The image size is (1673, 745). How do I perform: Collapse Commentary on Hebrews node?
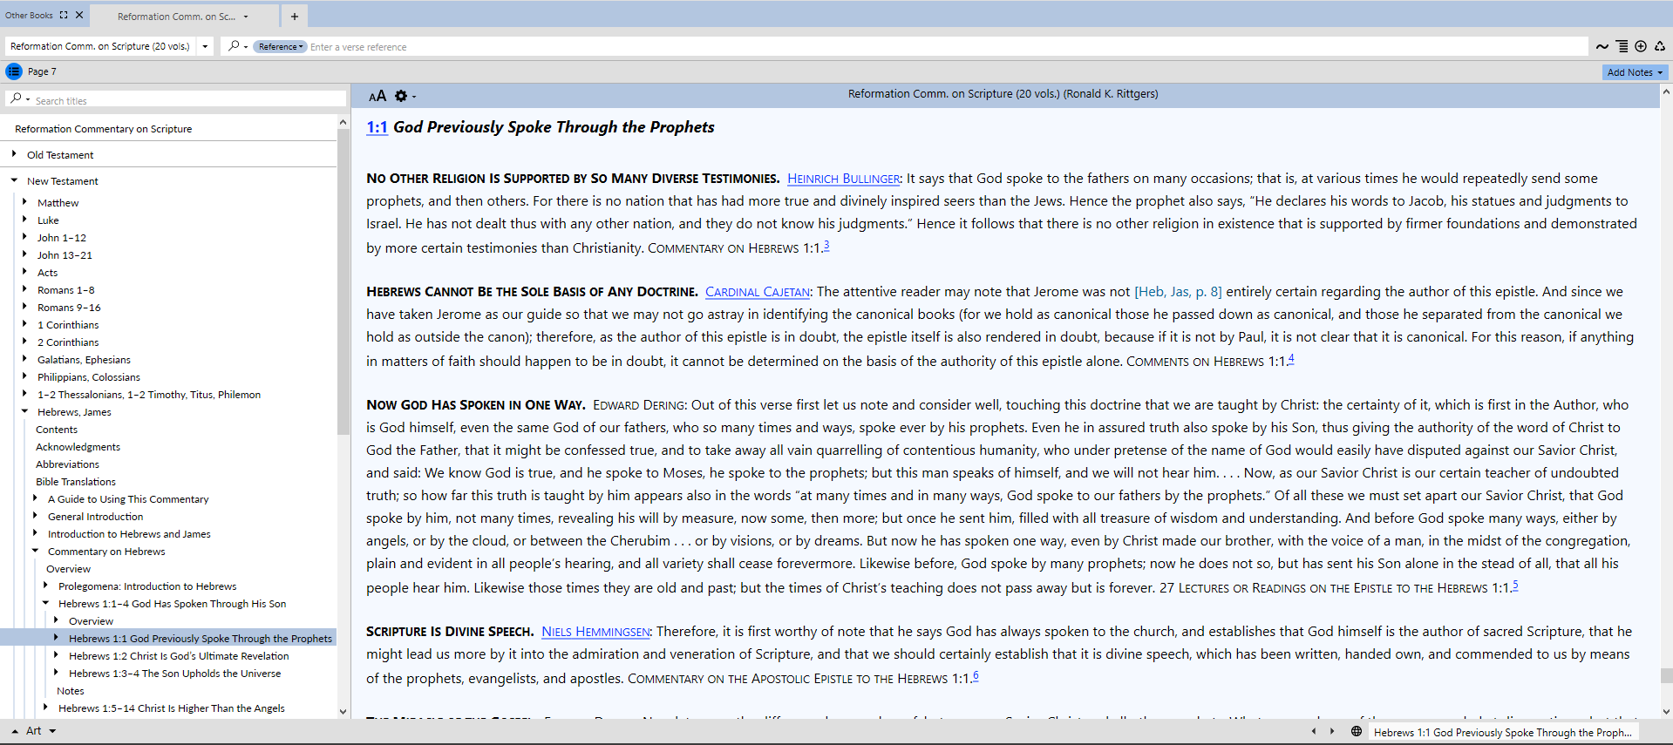pyautogui.click(x=35, y=551)
